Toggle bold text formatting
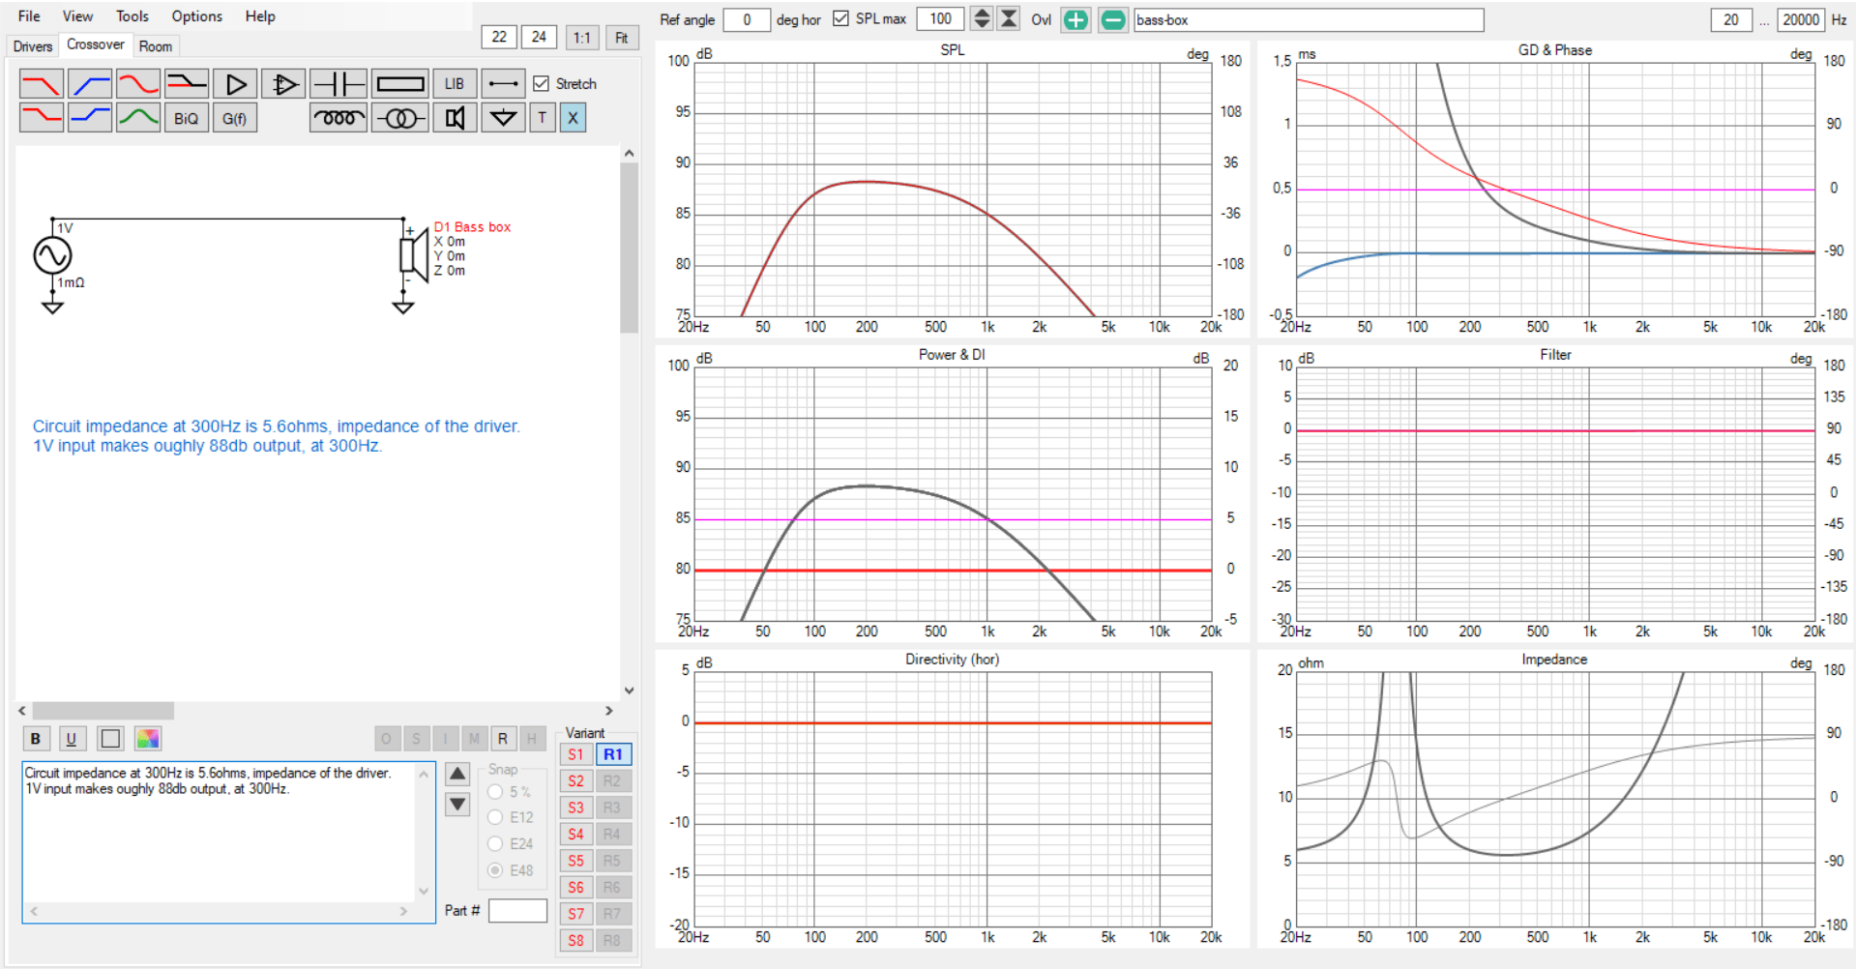 tap(36, 739)
